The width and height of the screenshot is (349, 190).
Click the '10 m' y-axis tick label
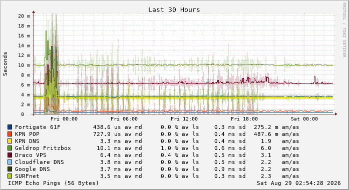pos(24,65)
